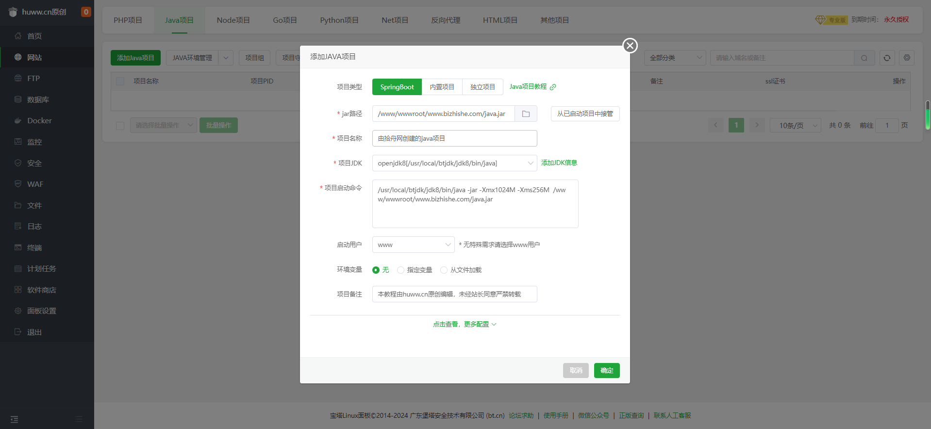This screenshot has height=429, width=931.
Task: Switch to the 内置项目 type tab
Action: pos(442,87)
